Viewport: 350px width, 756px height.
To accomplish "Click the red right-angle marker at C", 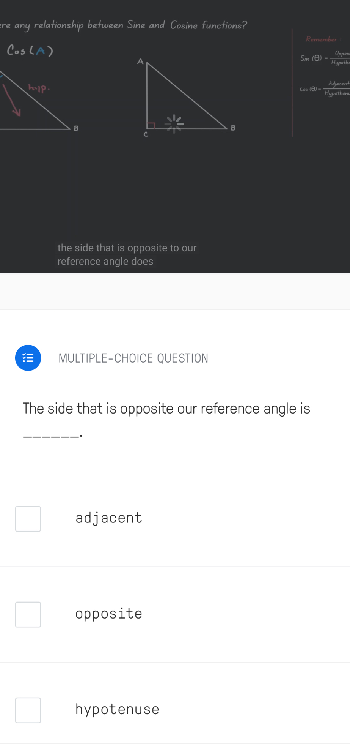I will click(x=151, y=126).
